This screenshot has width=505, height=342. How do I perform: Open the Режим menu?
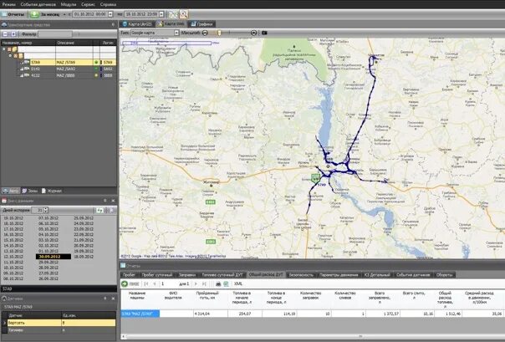[x=8, y=4]
